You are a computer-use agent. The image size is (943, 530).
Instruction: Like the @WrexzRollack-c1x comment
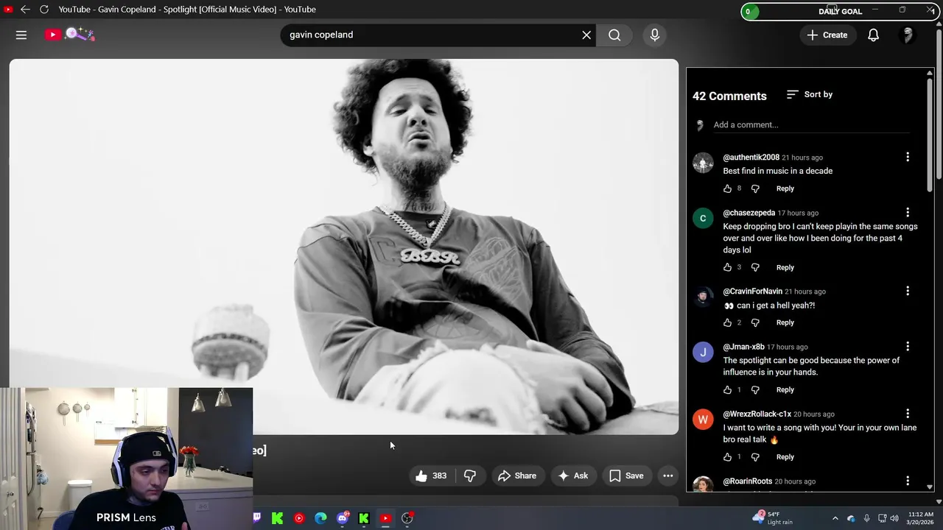tap(728, 457)
